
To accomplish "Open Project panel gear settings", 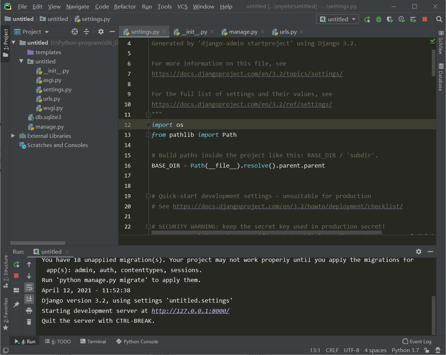I will point(101,32).
